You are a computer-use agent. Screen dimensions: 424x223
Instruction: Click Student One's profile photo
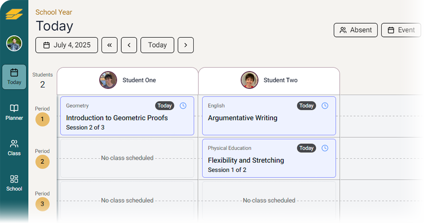(x=108, y=80)
